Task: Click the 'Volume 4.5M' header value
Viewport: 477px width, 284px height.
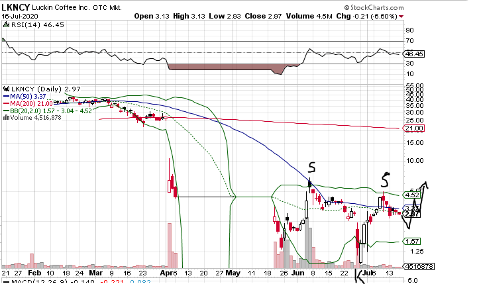Action: [x=309, y=16]
